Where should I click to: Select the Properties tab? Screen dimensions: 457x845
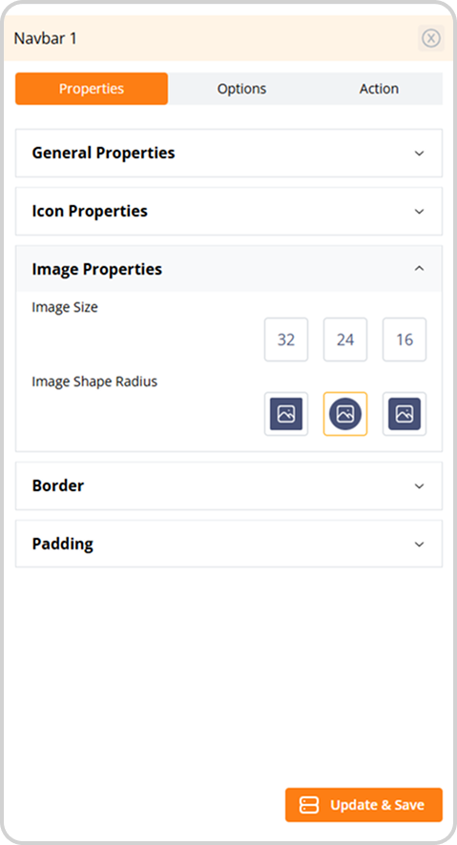coord(92,89)
